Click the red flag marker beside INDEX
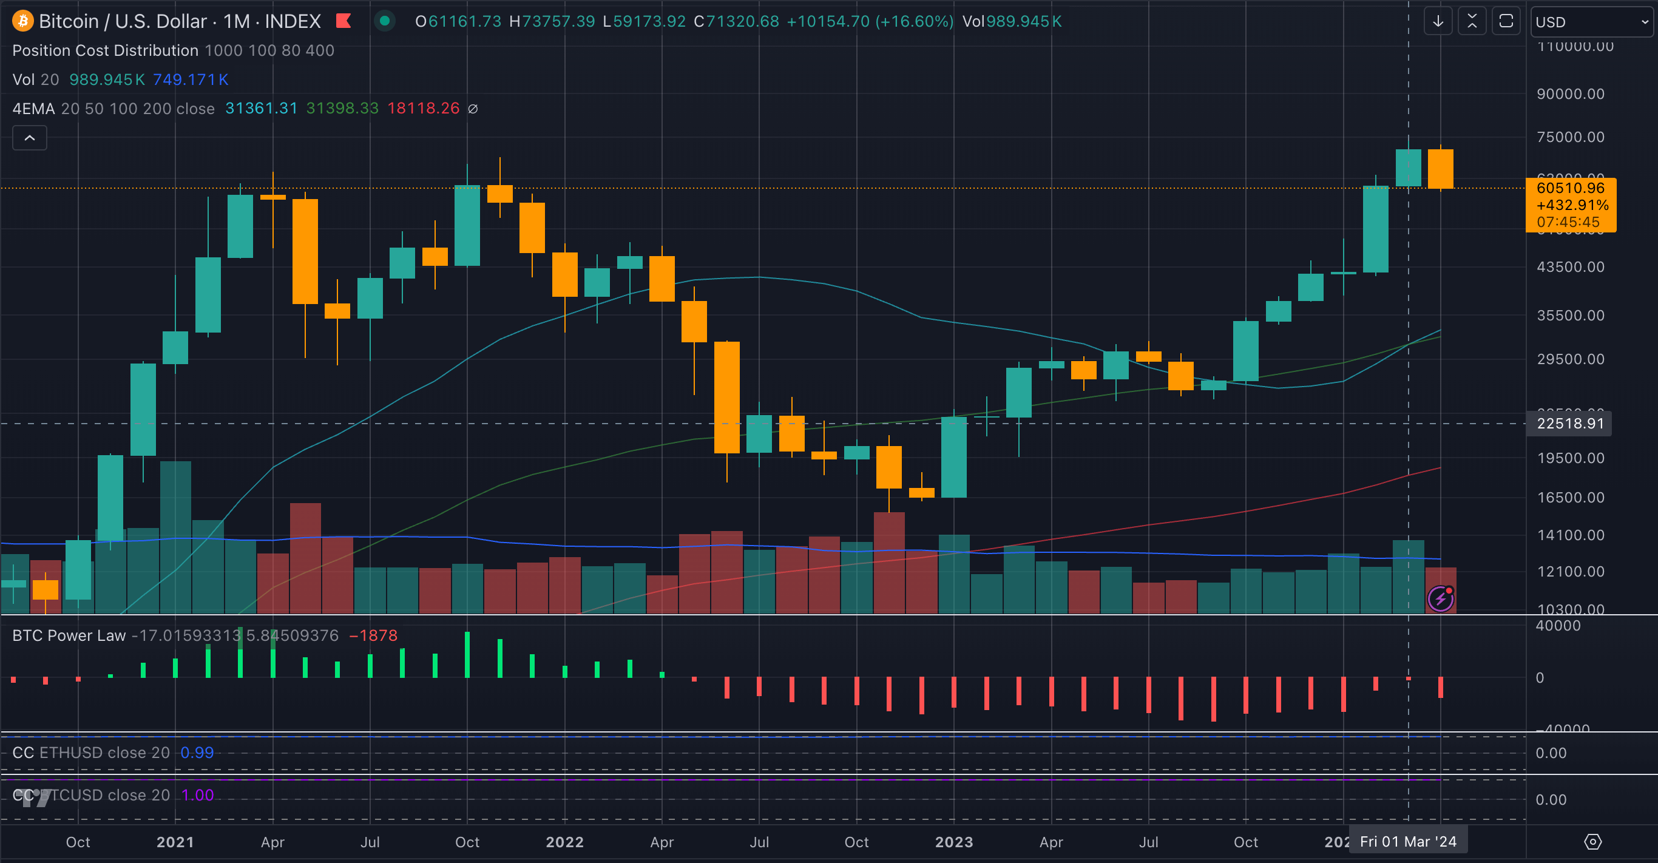Viewport: 1658px width, 863px height. [343, 21]
